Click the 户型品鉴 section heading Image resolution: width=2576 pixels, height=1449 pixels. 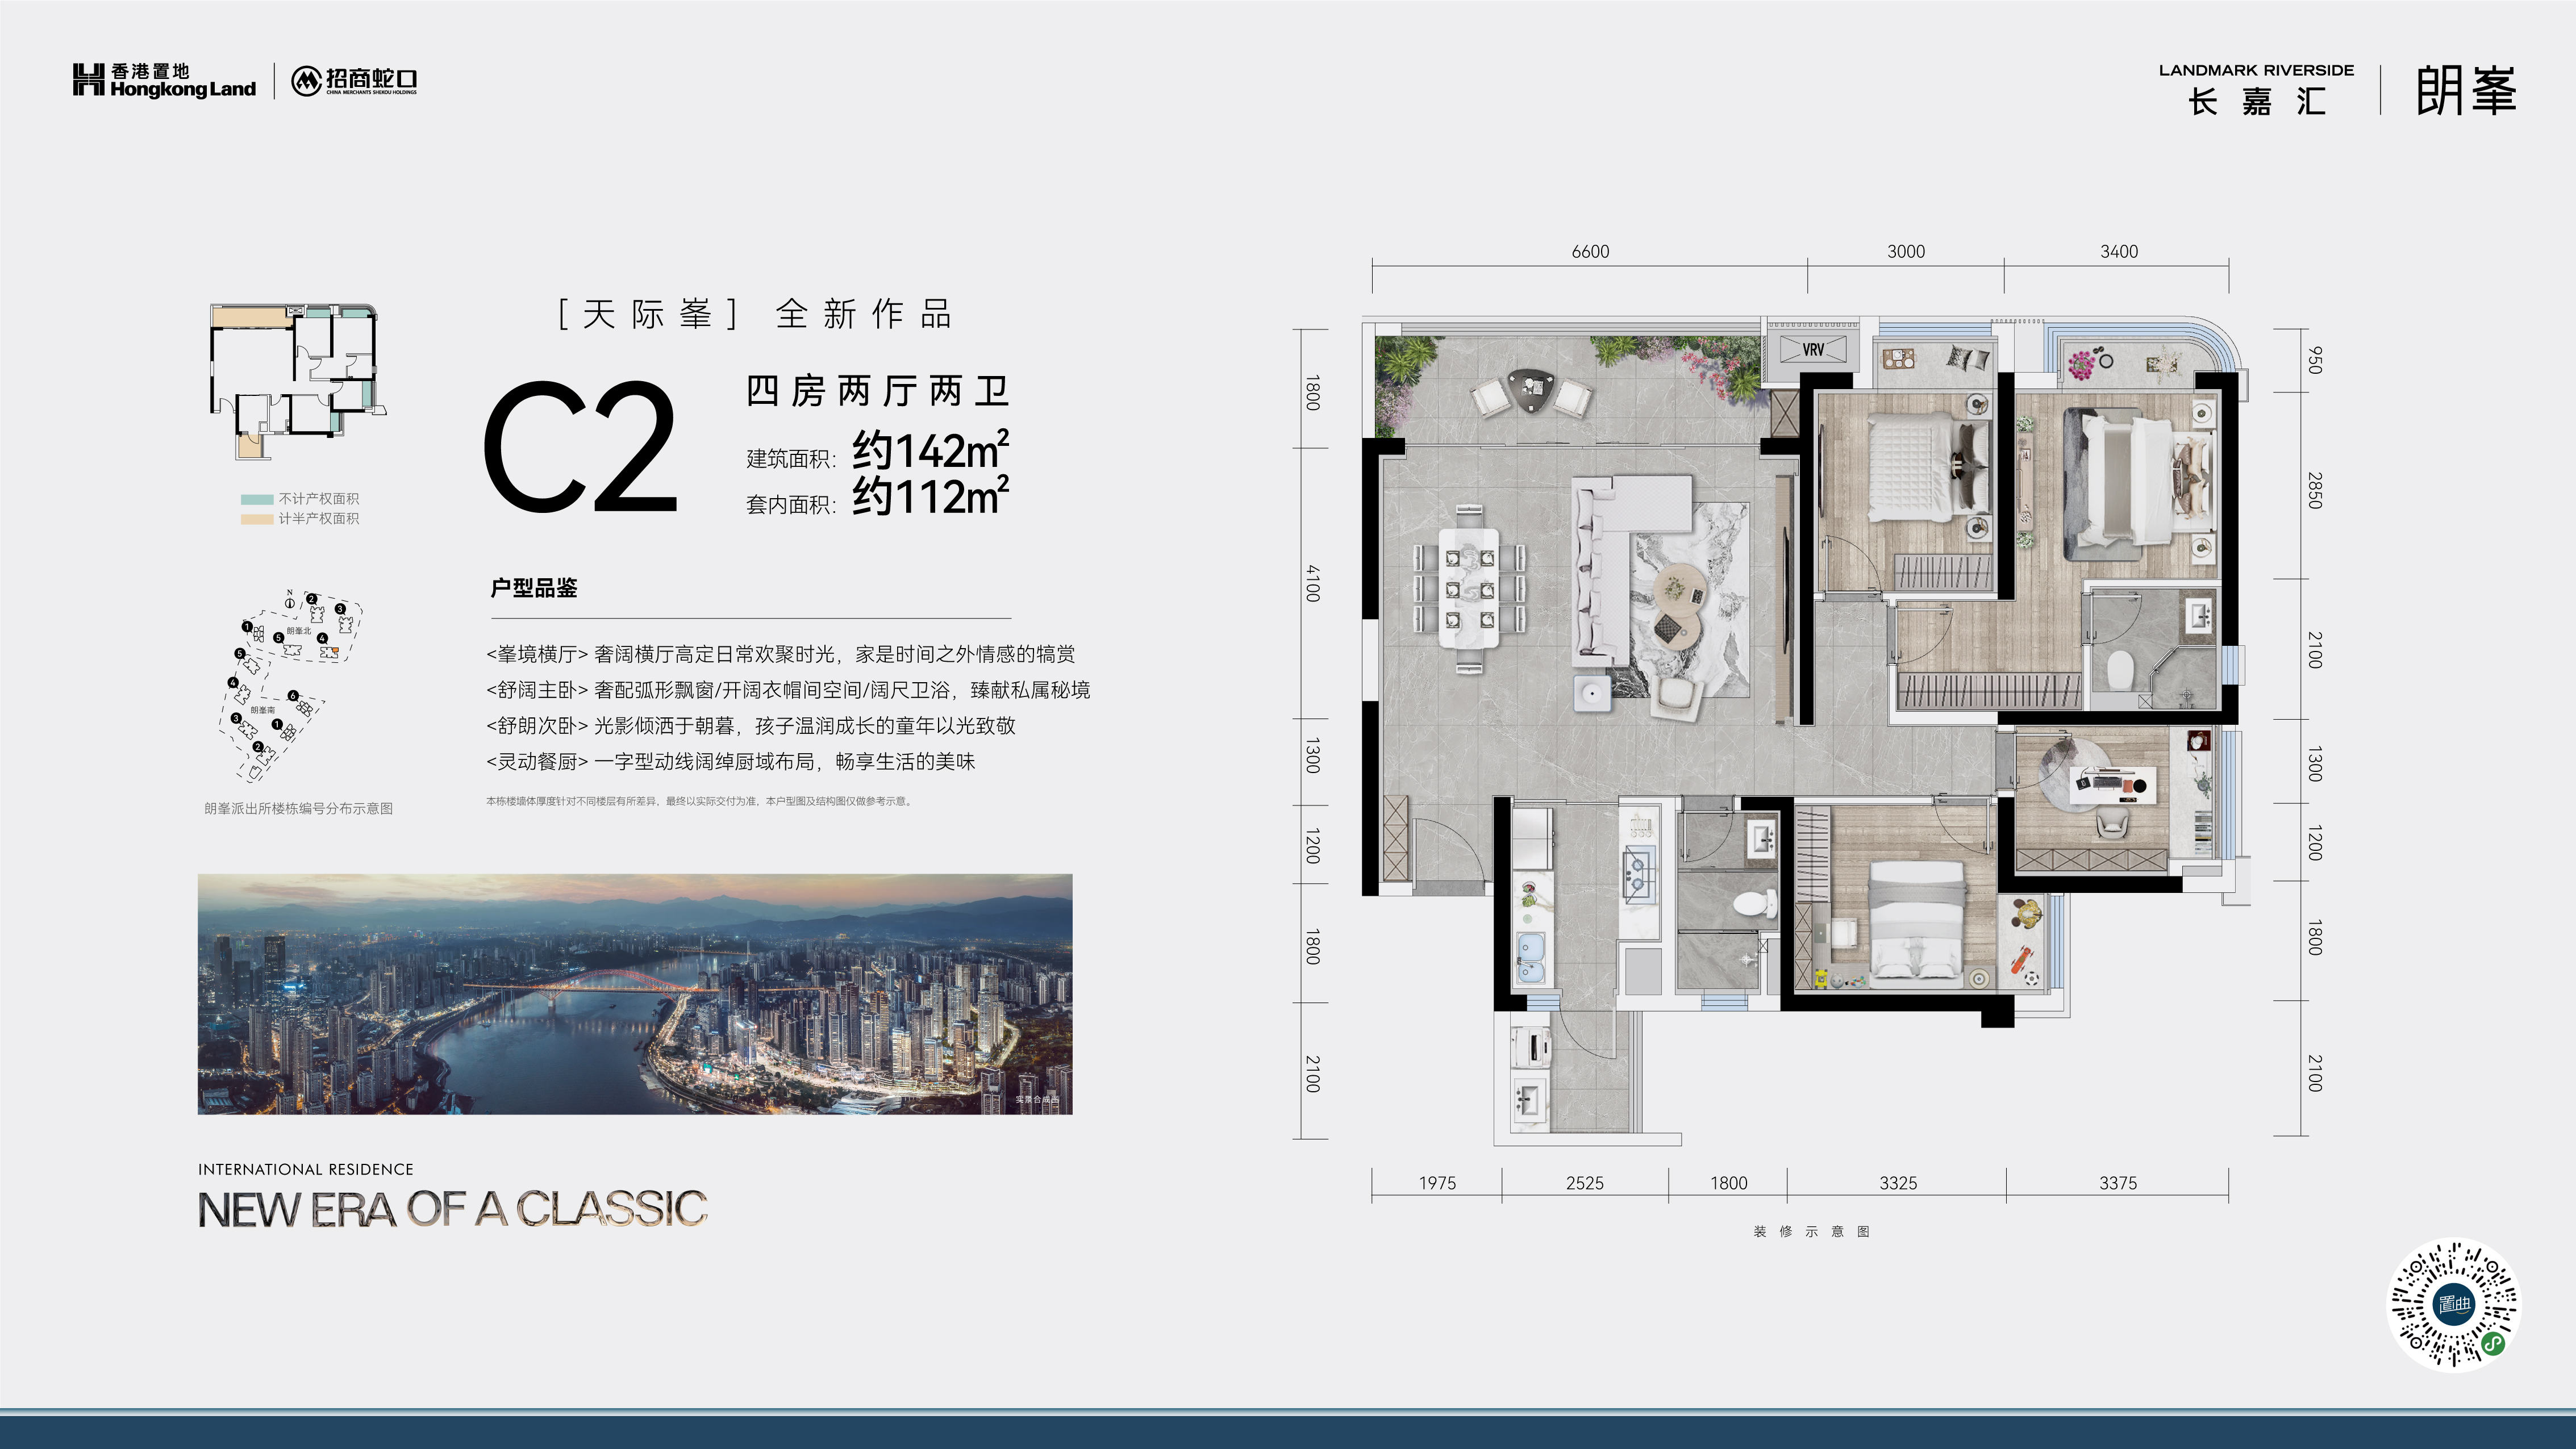tap(533, 588)
